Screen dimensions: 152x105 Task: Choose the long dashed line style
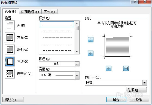pos(57,44)
